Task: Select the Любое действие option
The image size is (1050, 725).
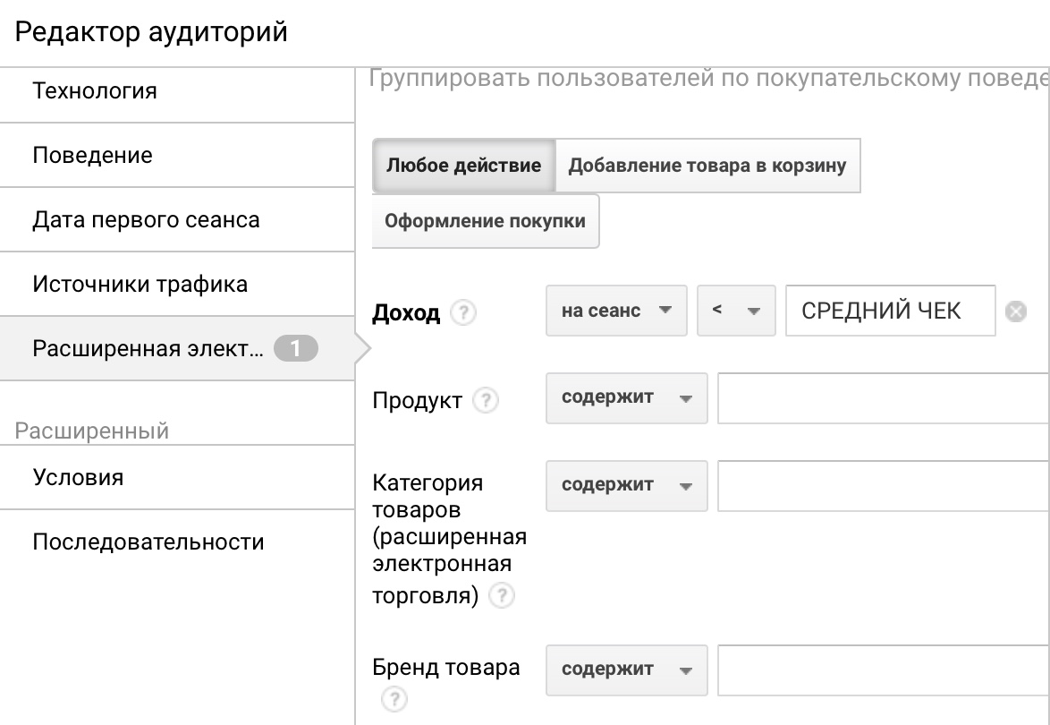Action: [463, 166]
